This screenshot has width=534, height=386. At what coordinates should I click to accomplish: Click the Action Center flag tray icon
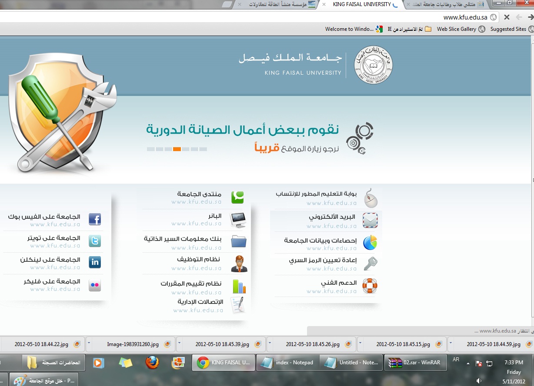478,363
